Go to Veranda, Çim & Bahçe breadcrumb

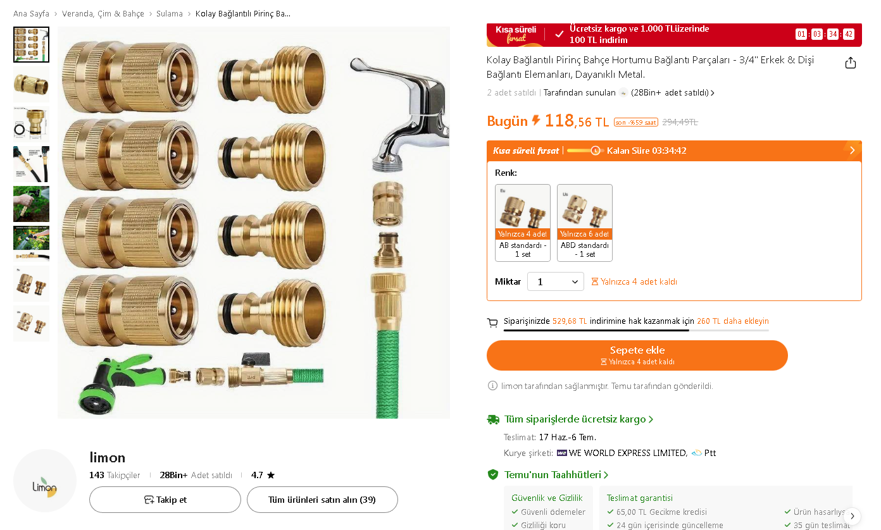tap(103, 13)
